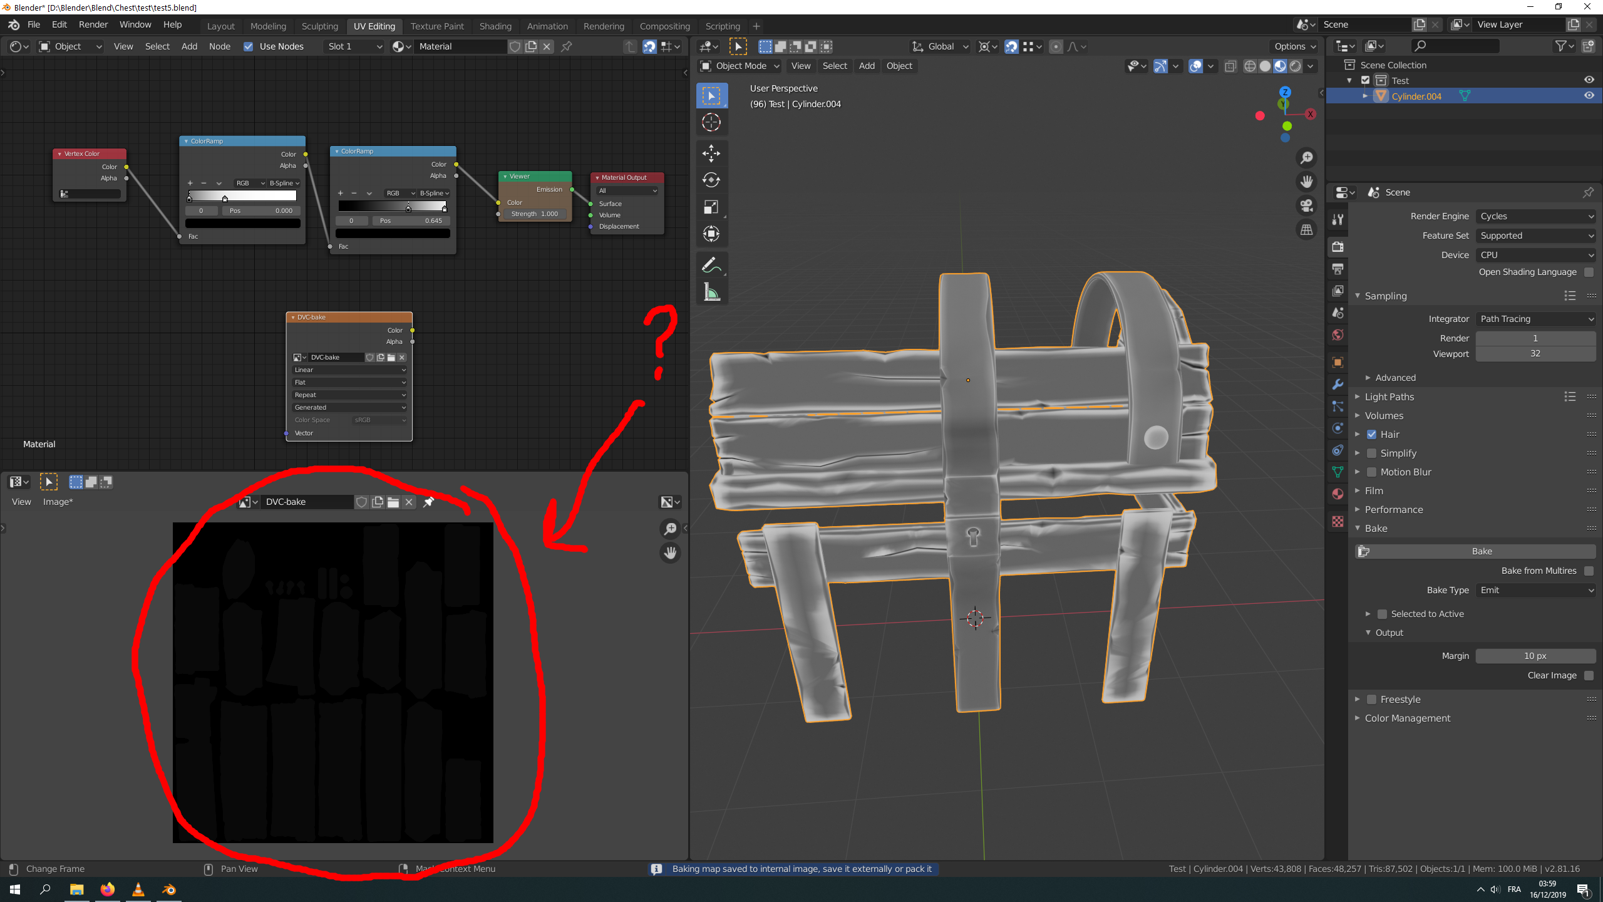Expand the Light Paths panel
The width and height of the screenshot is (1603, 902).
pyautogui.click(x=1389, y=397)
